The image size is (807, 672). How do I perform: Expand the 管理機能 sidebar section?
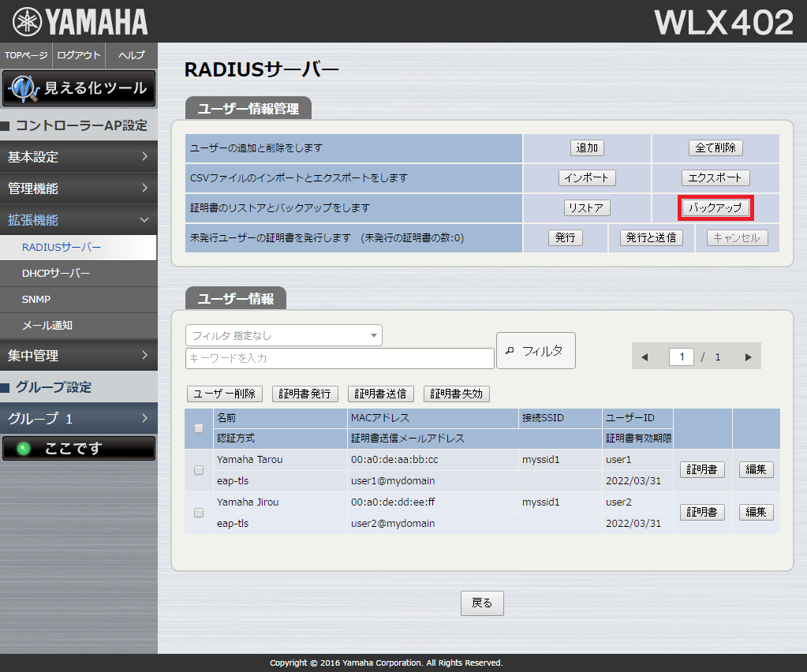point(79,189)
